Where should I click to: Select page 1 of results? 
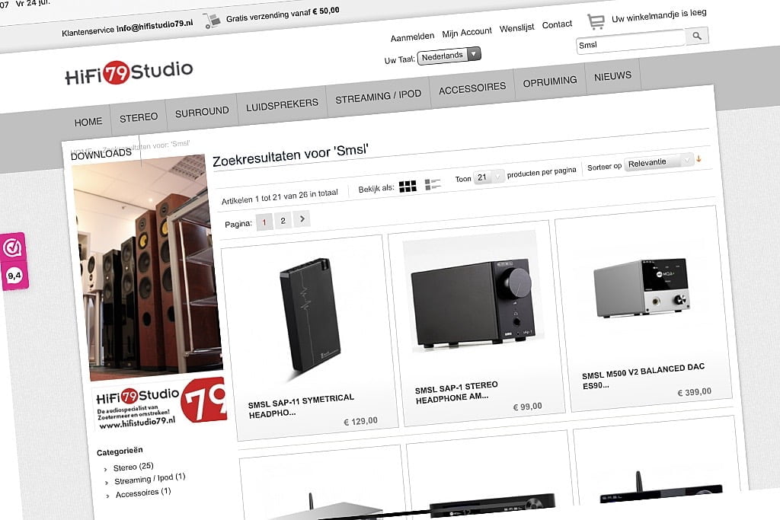point(264,222)
